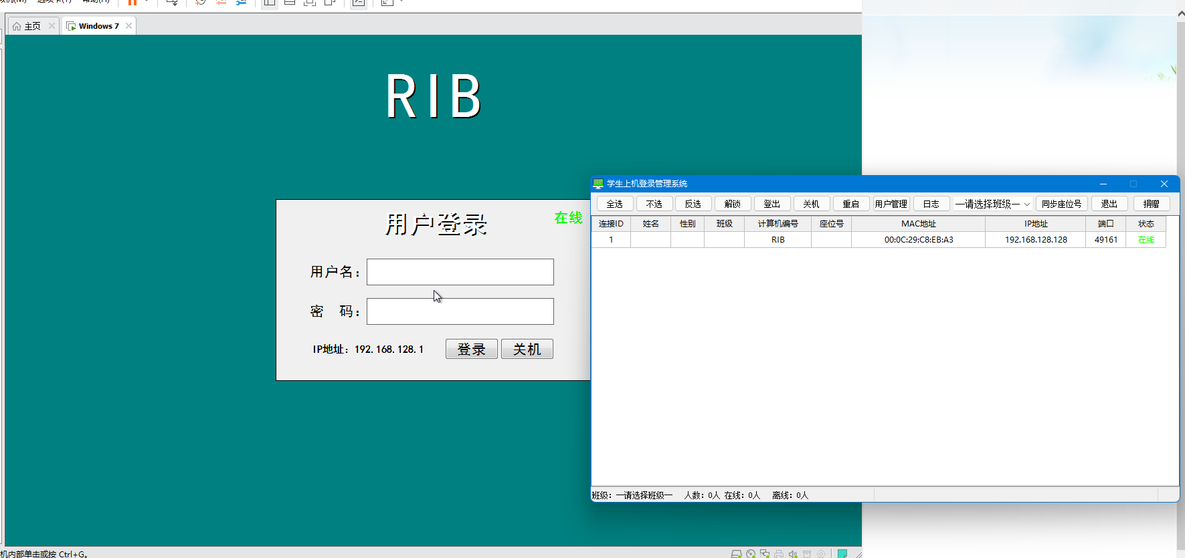Click the IP cell 192.168.128.128
Image resolution: width=1185 pixels, height=558 pixels.
[x=1036, y=240]
